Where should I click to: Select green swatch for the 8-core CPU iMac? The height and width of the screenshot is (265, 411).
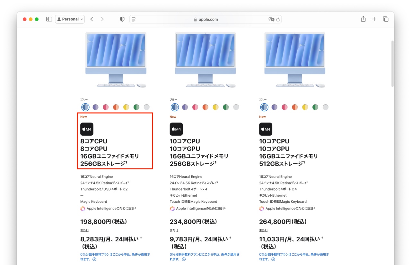click(136, 107)
